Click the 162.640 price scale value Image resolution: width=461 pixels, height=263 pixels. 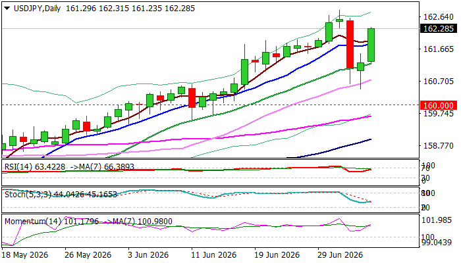click(x=438, y=16)
